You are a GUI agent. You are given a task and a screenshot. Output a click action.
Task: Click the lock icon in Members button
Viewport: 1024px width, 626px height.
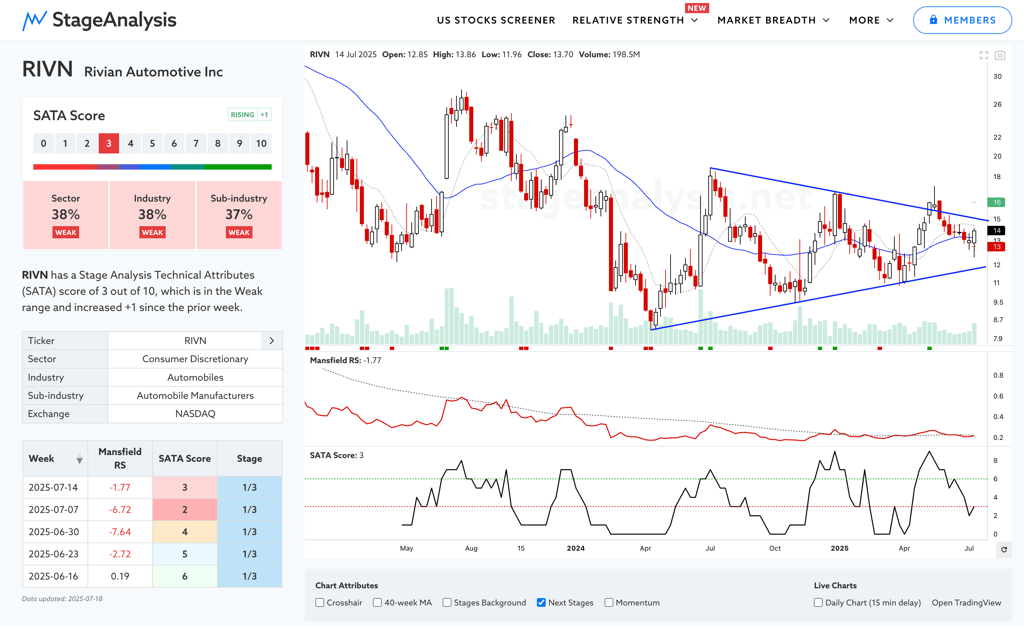click(933, 20)
